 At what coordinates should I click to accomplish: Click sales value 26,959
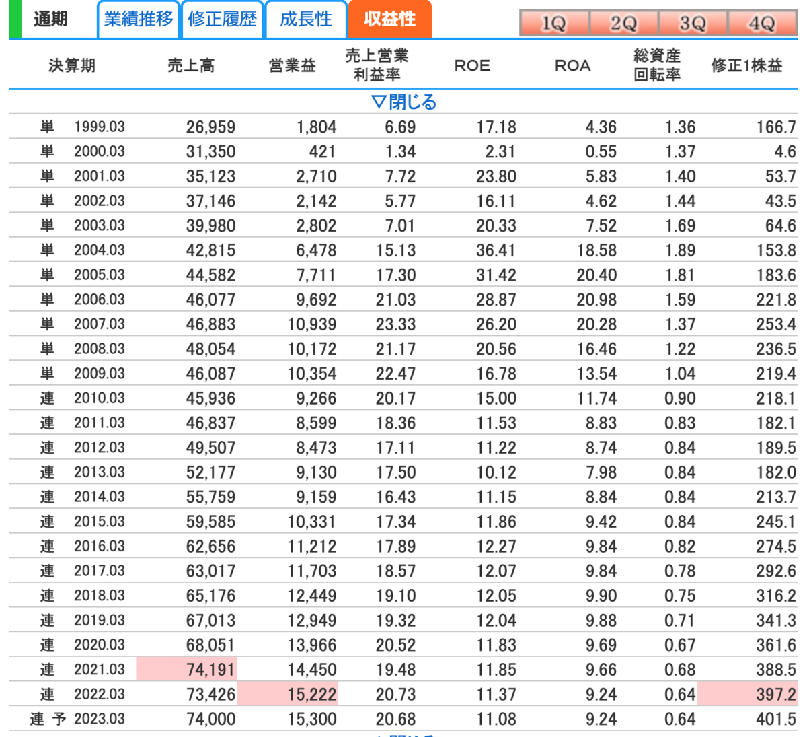(x=210, y=127)
